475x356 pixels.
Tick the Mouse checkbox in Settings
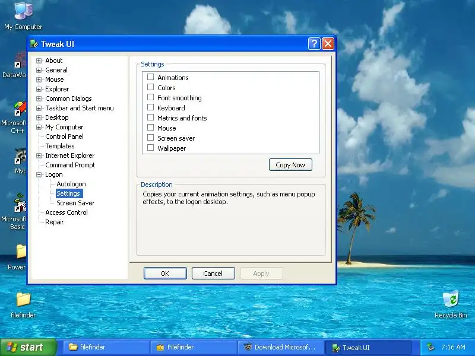point(150,128)
